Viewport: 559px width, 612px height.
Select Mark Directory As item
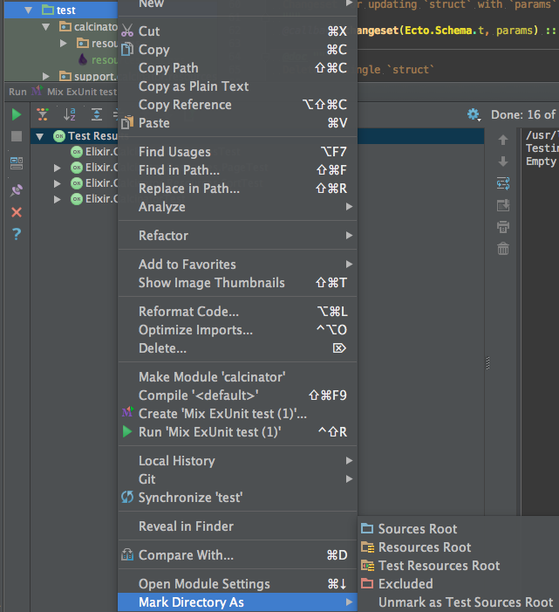(x=238, y=602)
